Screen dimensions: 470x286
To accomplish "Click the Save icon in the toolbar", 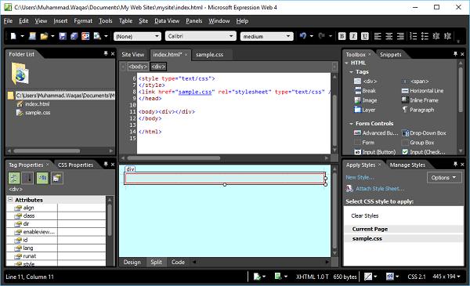I will click(63, 36).
